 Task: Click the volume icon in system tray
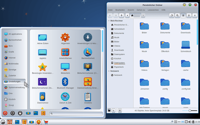point(190,122)
